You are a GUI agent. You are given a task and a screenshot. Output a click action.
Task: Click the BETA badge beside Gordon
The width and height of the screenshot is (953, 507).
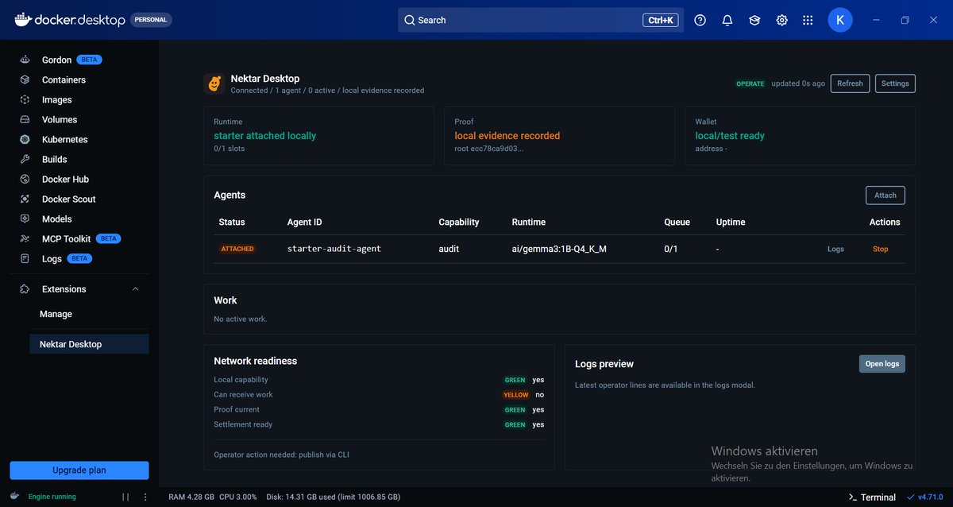coord(90,60)
